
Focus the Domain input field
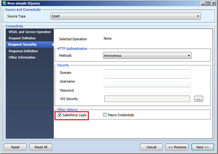(x=147, y=73)
